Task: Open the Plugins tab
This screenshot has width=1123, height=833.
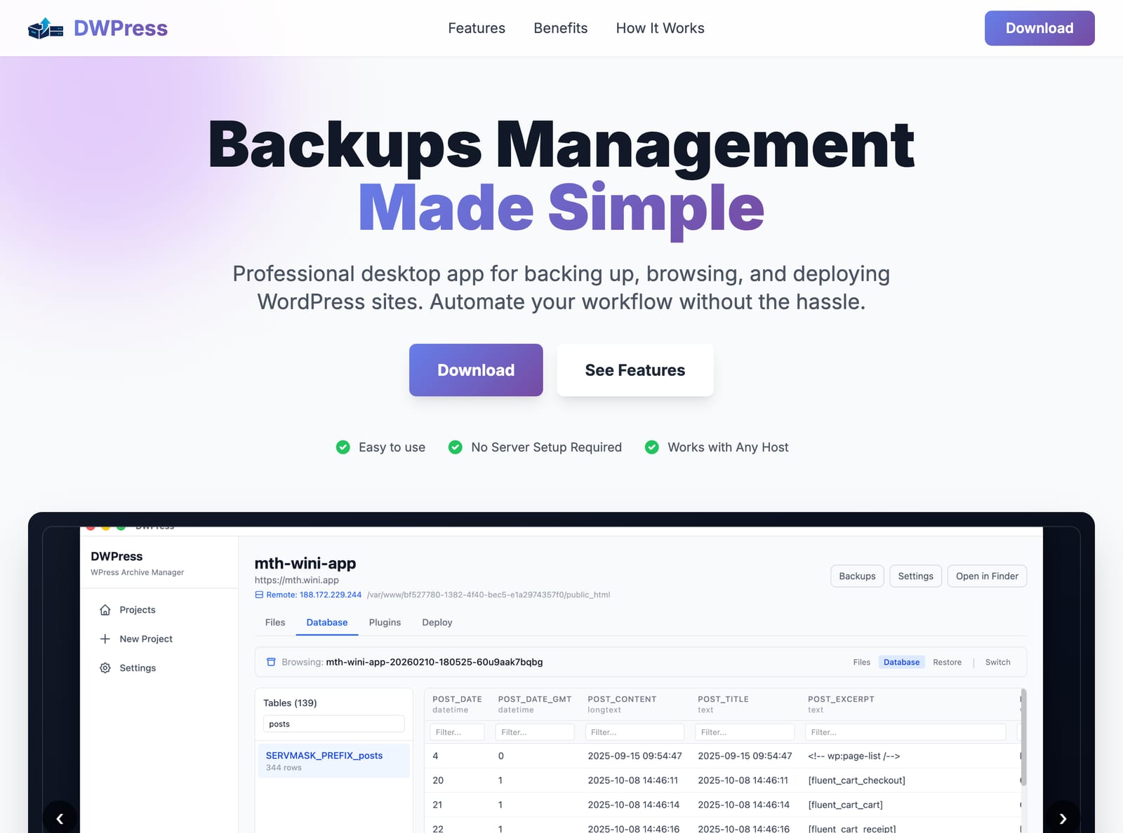Action: click(385, 622)
